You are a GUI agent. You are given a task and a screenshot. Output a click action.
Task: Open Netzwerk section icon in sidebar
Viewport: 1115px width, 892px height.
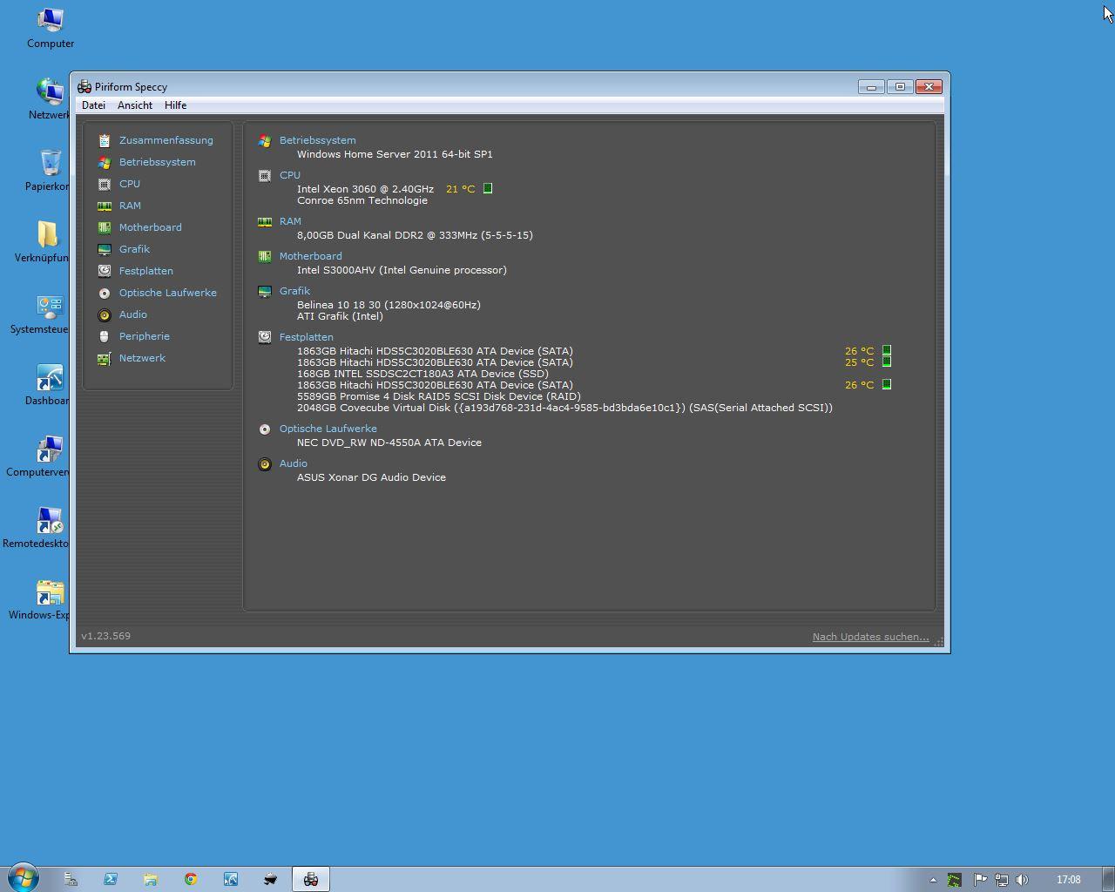pyautogui.click(x=105, y=358)
